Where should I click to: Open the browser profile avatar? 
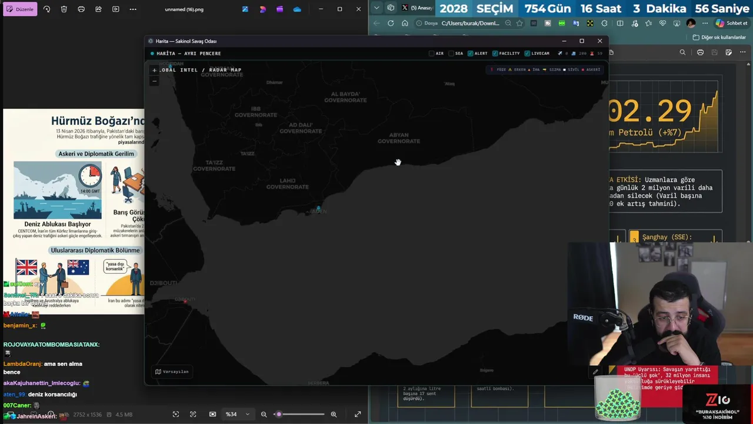tap(691, 24)
